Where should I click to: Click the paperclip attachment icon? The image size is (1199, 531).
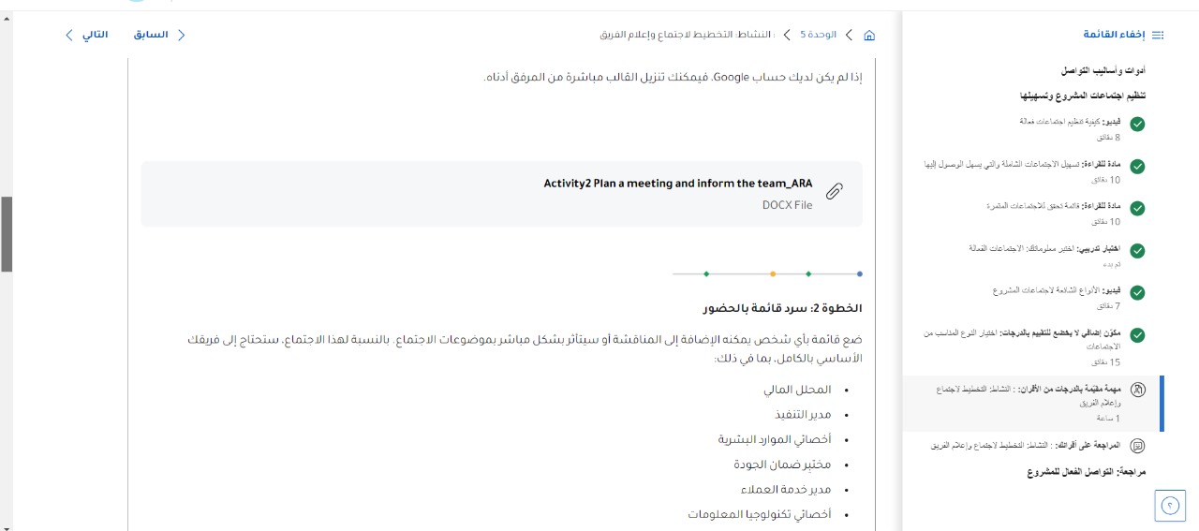[834, 192]
